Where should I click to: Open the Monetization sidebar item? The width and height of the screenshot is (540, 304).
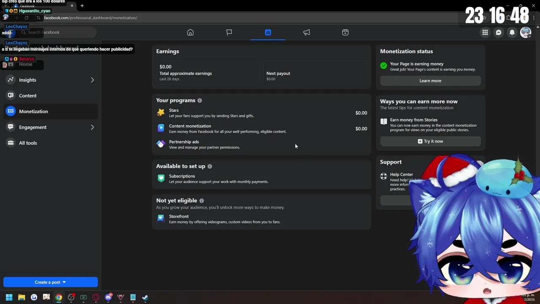[51, 111]
